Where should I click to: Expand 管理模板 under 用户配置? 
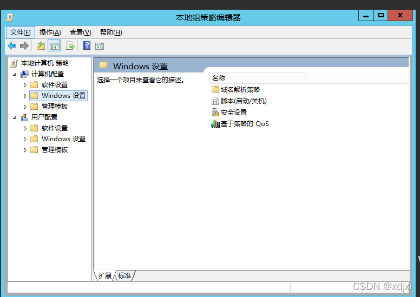tap(25, 150)
